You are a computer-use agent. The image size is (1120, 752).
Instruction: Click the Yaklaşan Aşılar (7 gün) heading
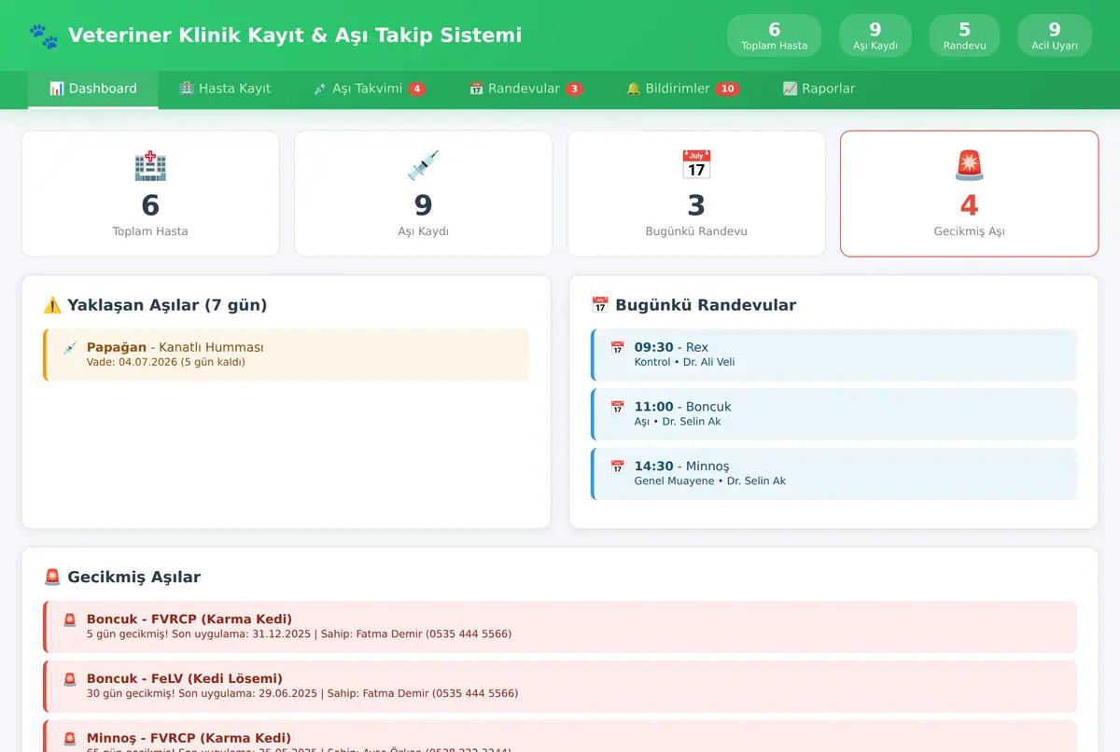pyautogui.click(x=167, y=305)
